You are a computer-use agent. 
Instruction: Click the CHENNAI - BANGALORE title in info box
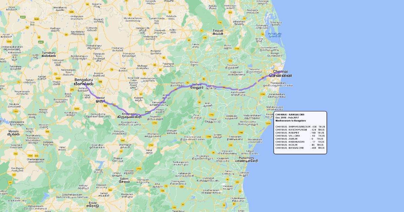290,114
